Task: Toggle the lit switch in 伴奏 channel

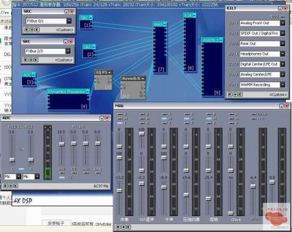Action: 119,123
